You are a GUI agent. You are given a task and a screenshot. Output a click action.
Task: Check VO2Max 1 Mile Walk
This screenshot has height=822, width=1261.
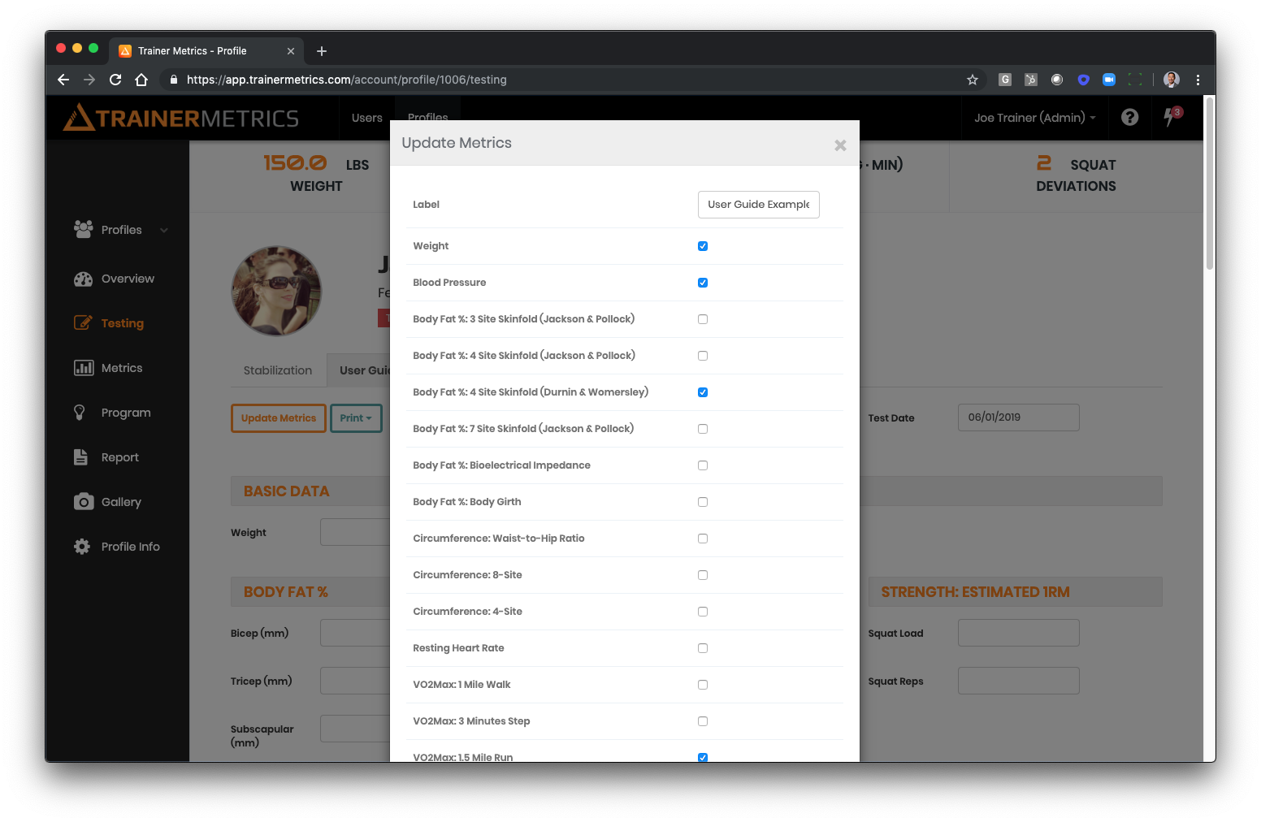tap(703, 685)
